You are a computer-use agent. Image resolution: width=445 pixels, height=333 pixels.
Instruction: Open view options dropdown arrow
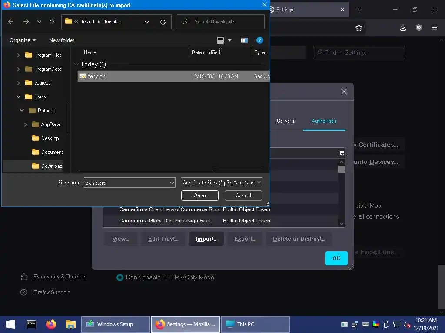coord(229,40)
